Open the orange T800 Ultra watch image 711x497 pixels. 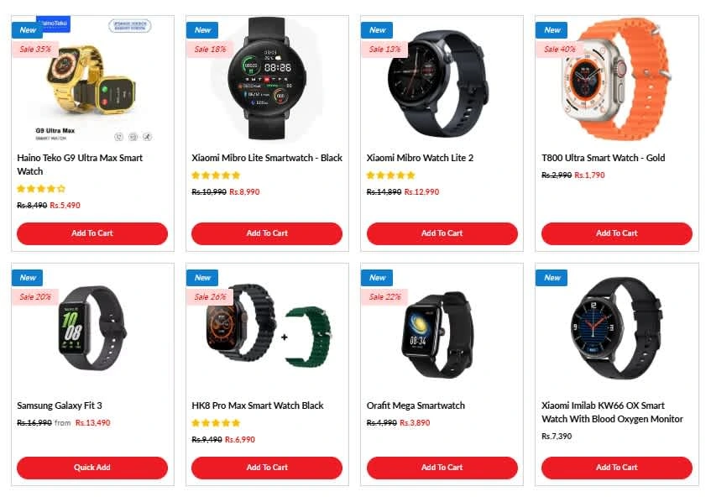point(617,78)
